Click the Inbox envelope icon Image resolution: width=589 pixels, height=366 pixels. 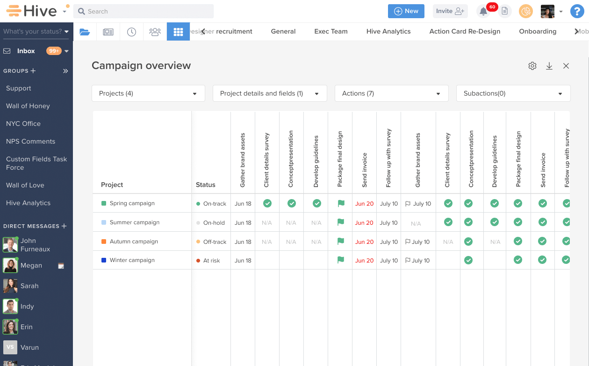[7, 51]
